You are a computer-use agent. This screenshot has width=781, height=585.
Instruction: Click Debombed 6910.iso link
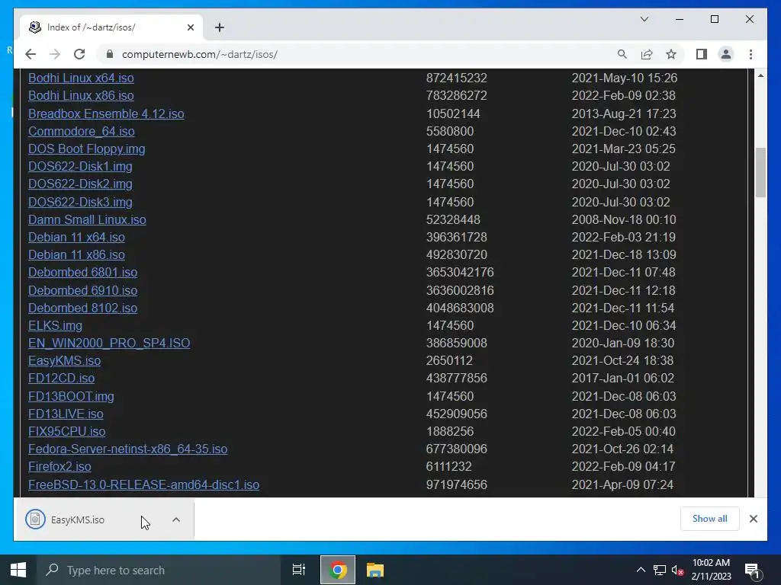coord(82,290)
